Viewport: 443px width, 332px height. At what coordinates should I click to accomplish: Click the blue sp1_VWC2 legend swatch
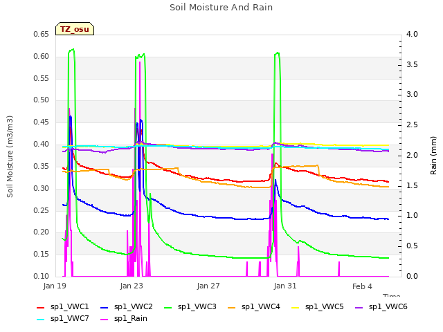tap(105, 308)
